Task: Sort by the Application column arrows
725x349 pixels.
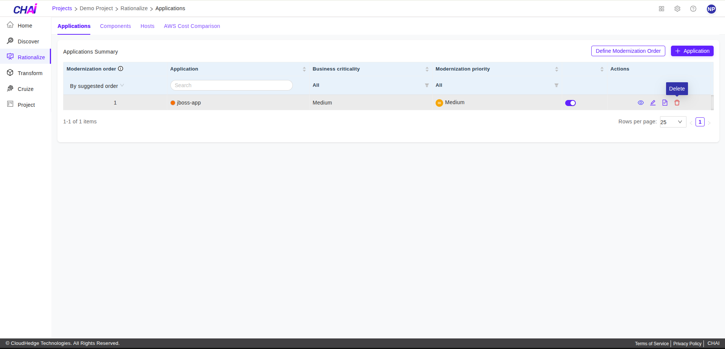Action: [x=304, y=69]
